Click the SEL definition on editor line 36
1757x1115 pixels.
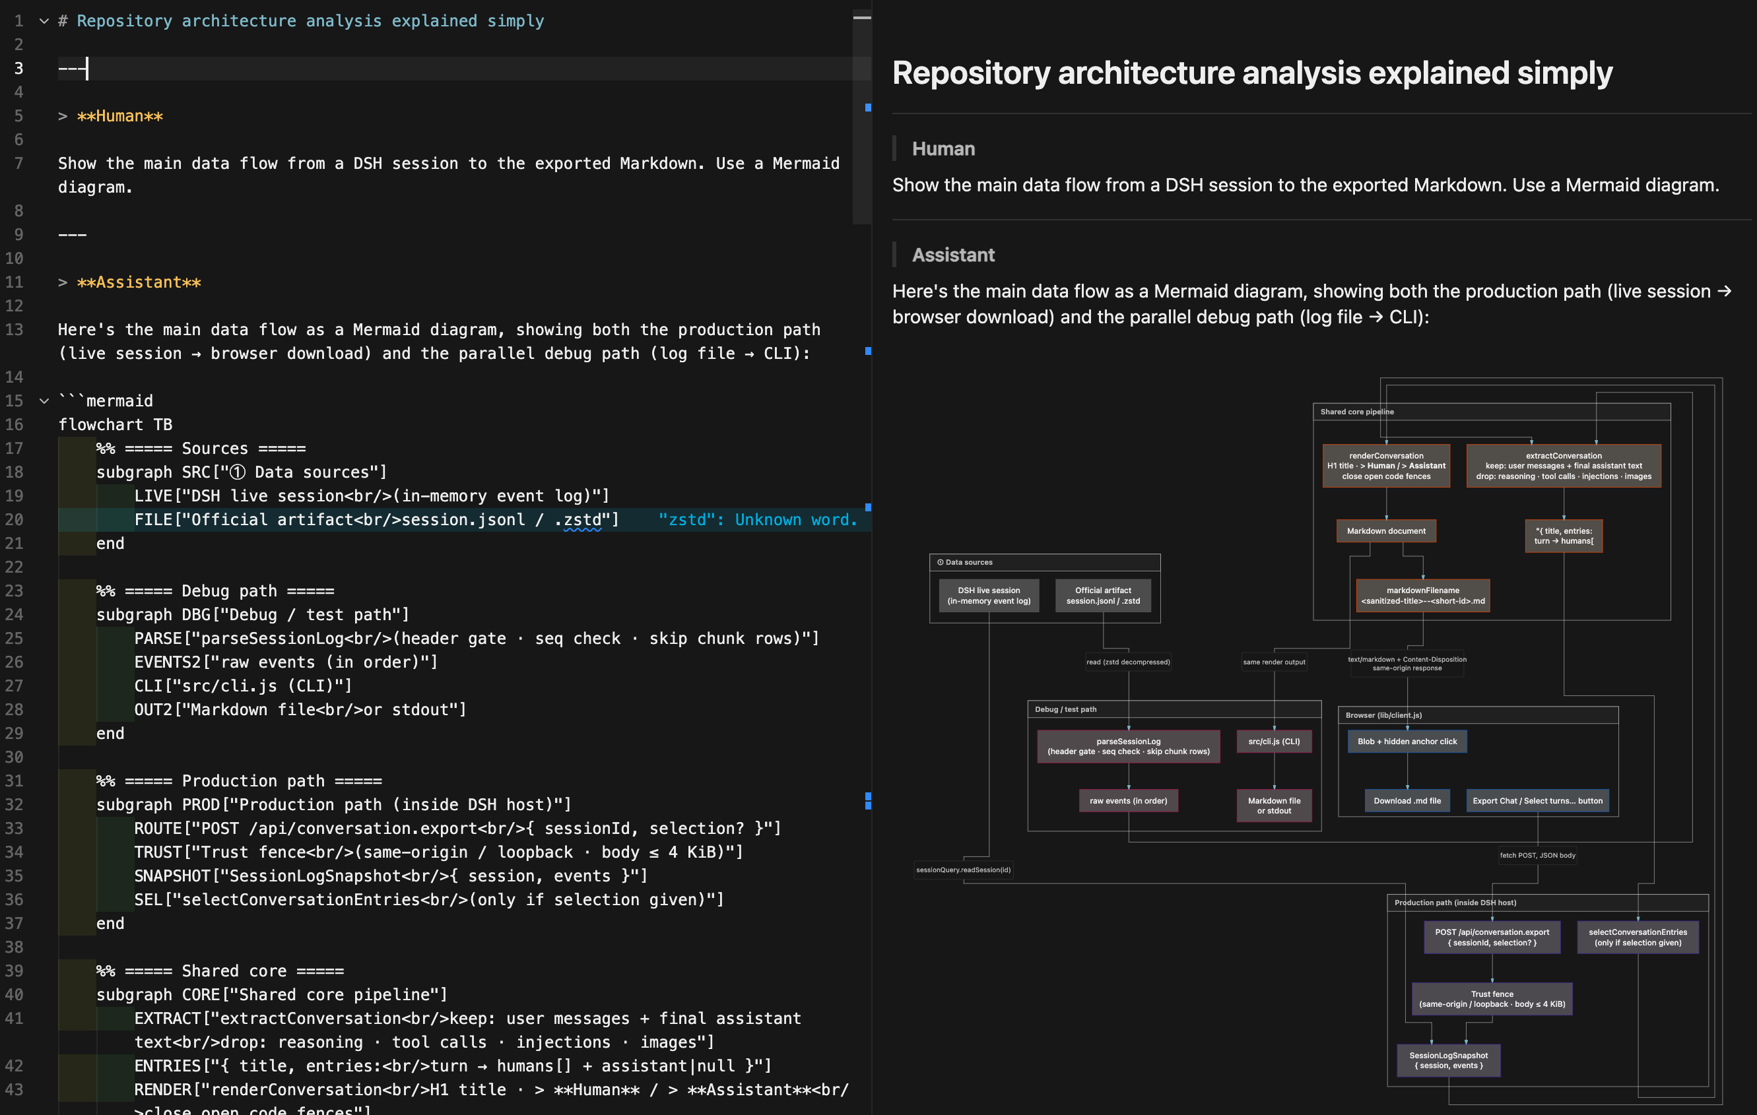[430, 900]
